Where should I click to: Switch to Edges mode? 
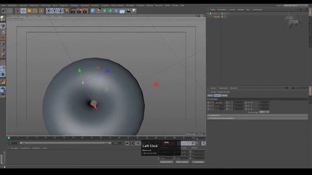click(3, 50)
